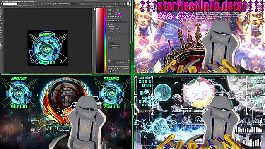
Task: Toggle the pink checkbox in Properties panel
Action: pyautogui.click(x=108, y=24)
